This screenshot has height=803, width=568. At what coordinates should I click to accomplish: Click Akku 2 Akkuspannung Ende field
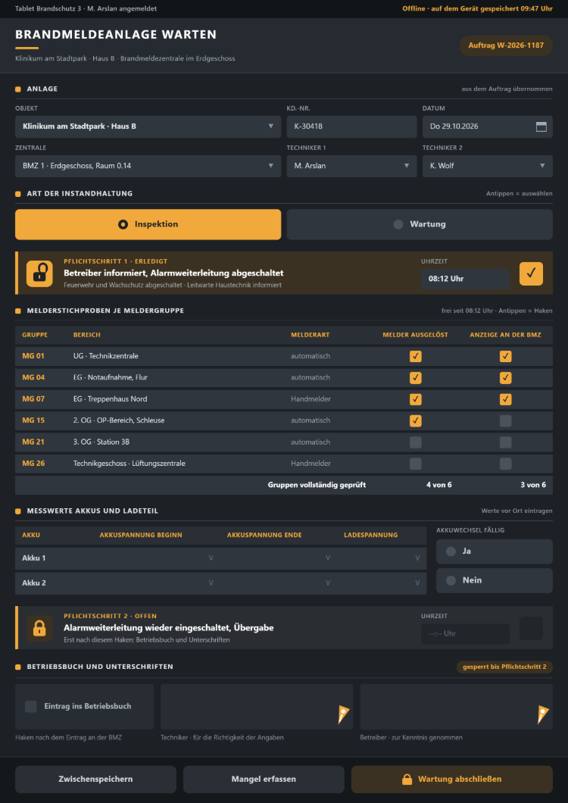click(277, 583)
